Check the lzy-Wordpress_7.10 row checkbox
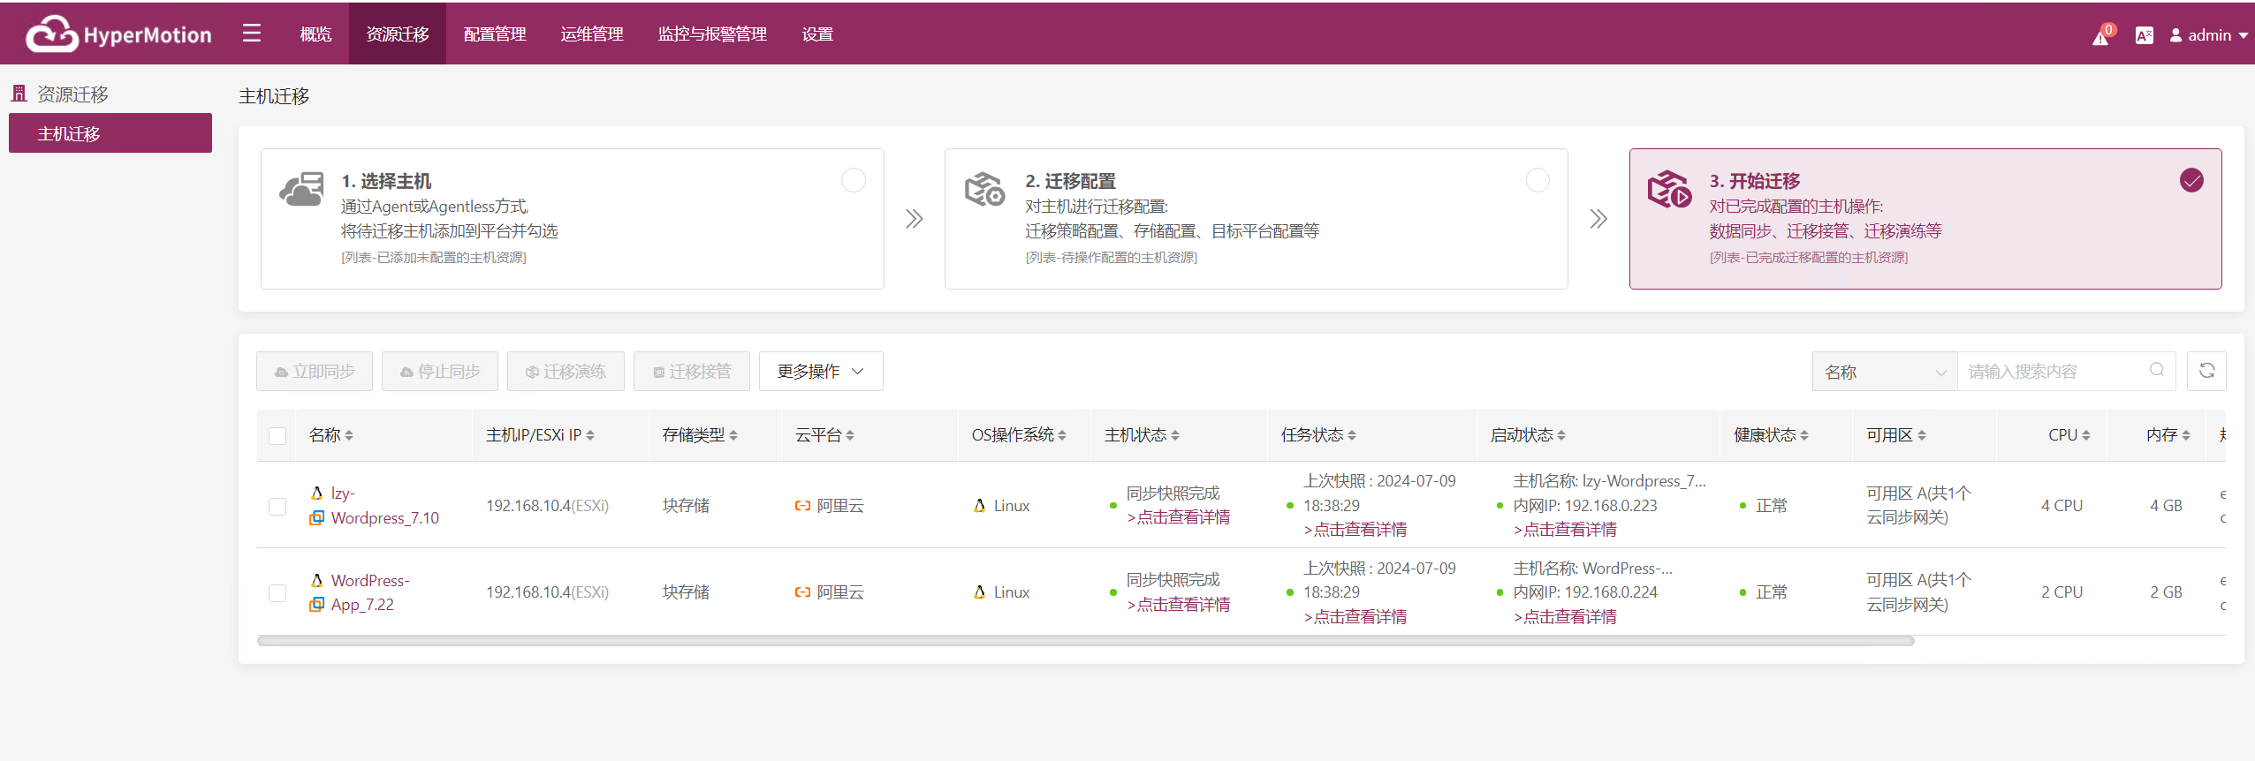Viewport: 2255px width, 761px height. (277, 506)
